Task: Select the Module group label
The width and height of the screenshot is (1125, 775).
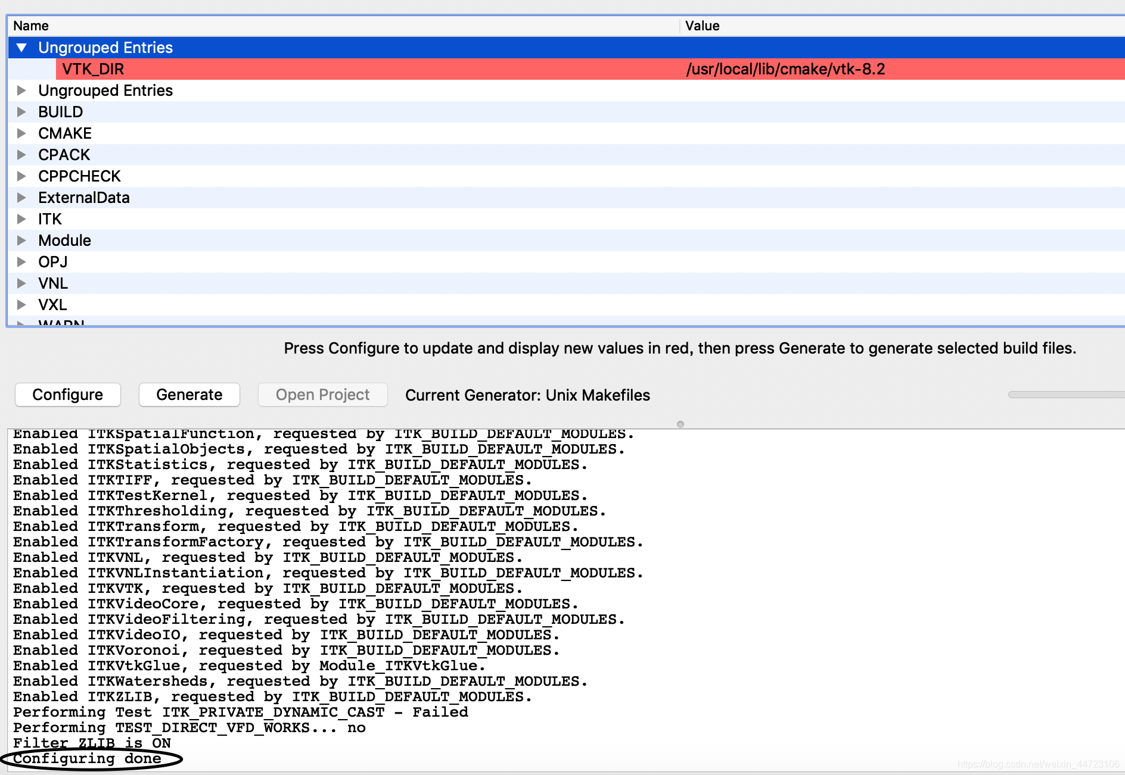Action: click(65, 240)
